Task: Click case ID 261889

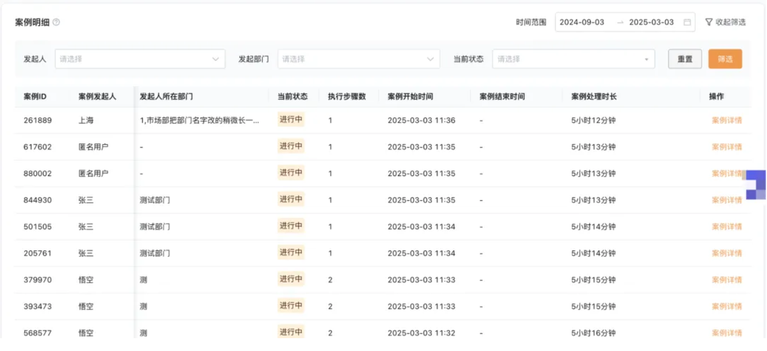Action: pos(38,120)
